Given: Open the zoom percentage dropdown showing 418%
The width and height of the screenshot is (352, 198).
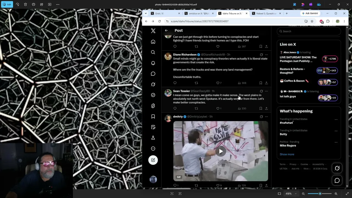Looking at the screenshot, I should tap(291, 194).
